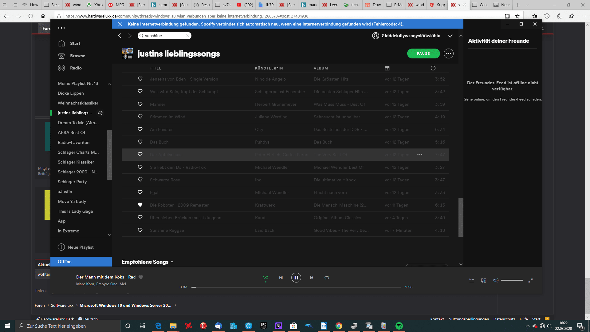Click the green PAUSE button
This screenshot has height=332, width=590.
click(x=423, y=53)
